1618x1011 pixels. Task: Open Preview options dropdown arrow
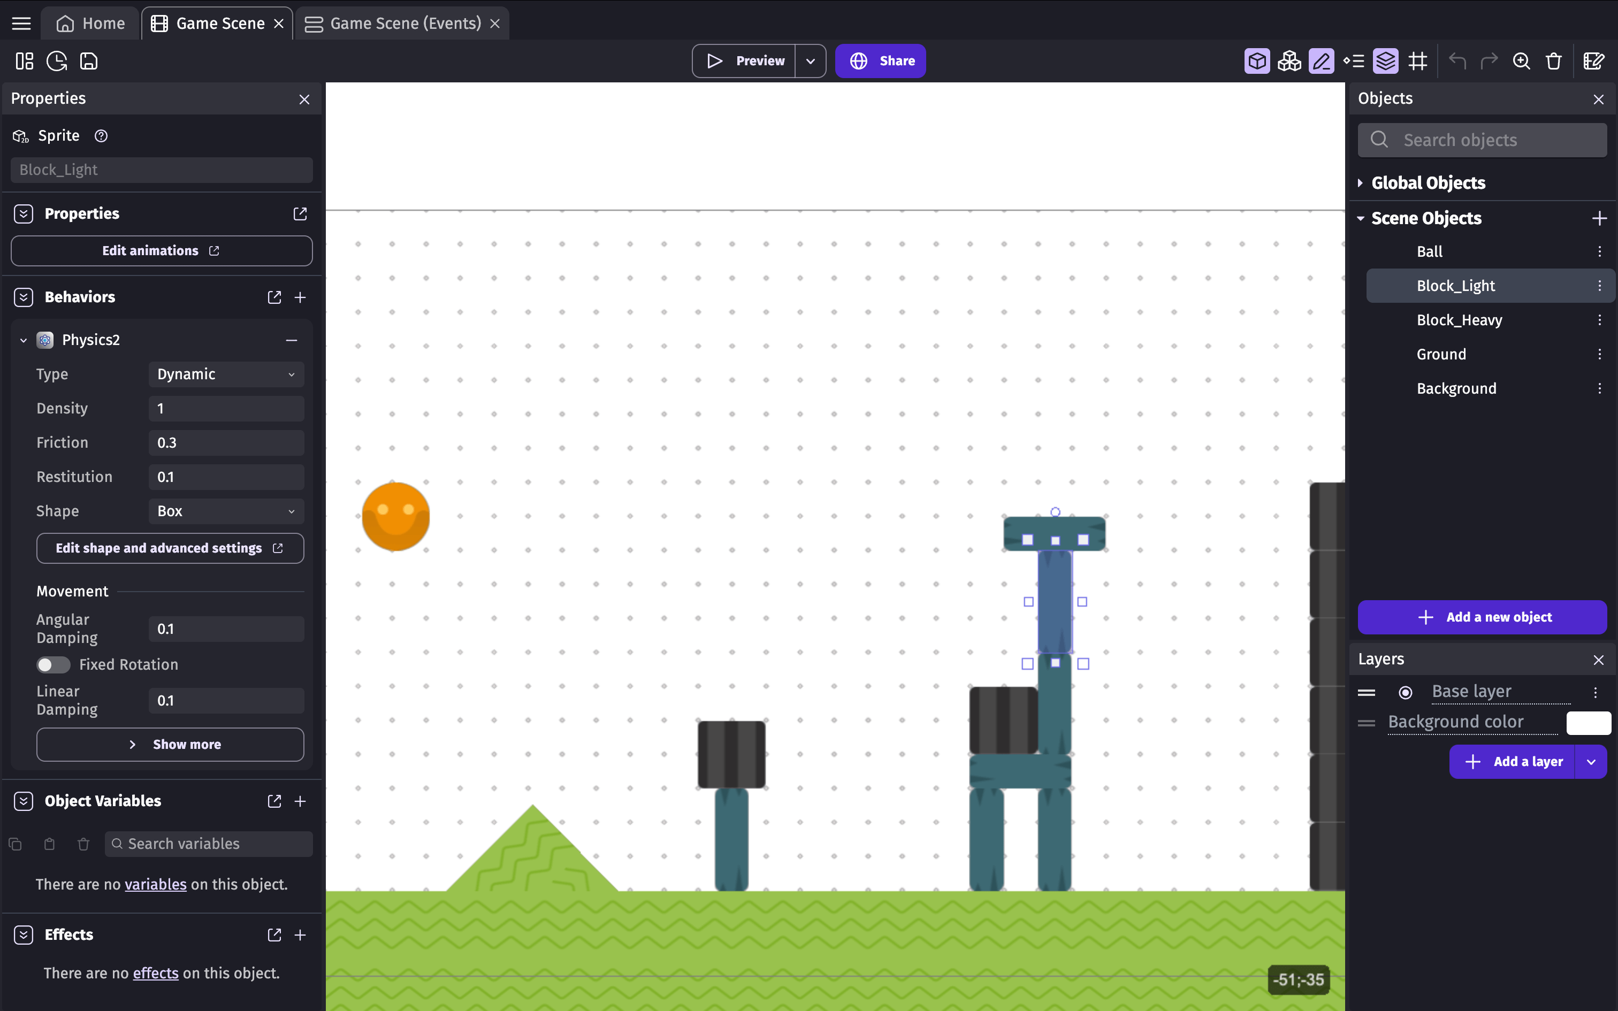pyautogui.click(x=810, y=61)
